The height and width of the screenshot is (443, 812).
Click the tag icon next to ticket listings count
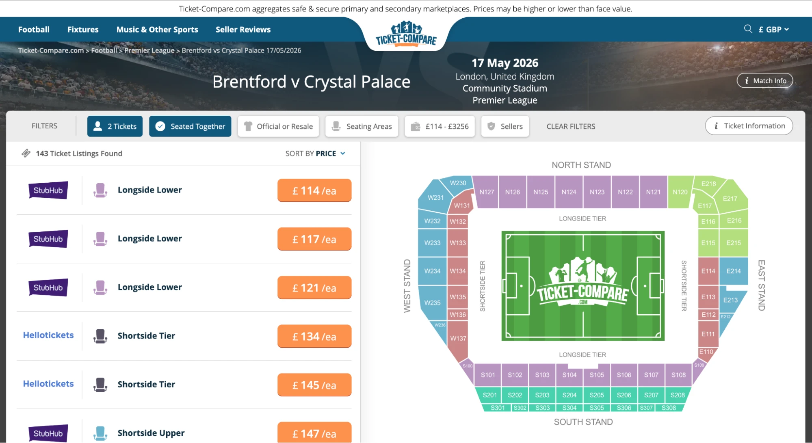click(x=26, y=153)
